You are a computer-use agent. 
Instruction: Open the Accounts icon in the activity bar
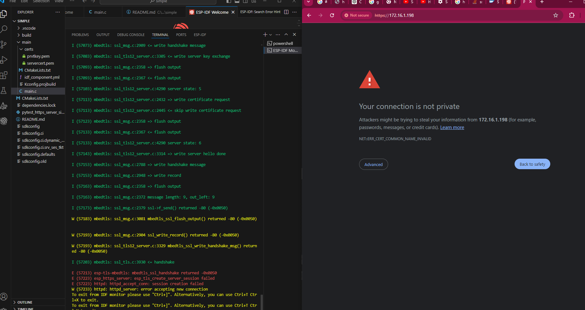[x=4, y=297]
